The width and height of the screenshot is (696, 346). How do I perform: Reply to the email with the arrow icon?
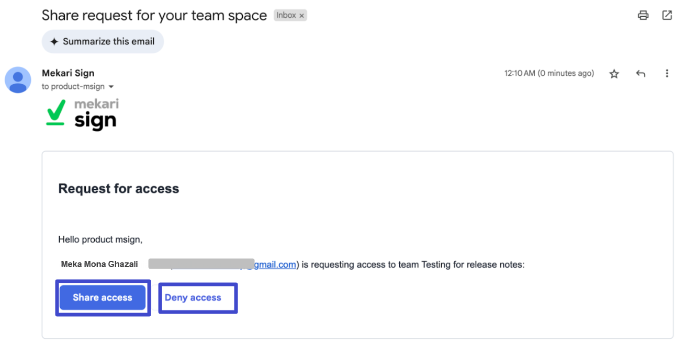641,74
